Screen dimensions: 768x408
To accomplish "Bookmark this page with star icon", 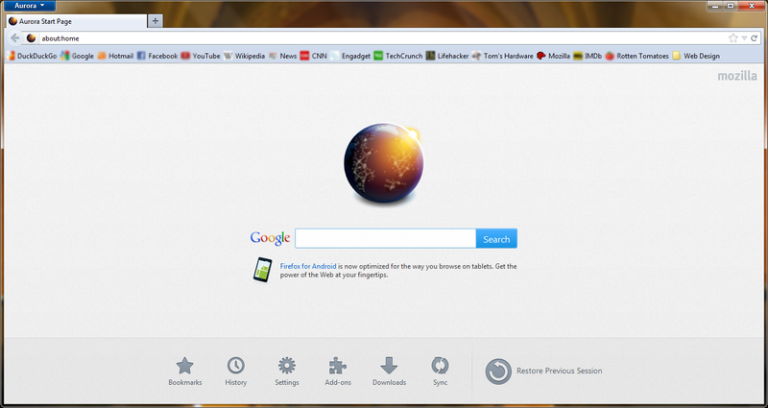I will pos(732,38).
